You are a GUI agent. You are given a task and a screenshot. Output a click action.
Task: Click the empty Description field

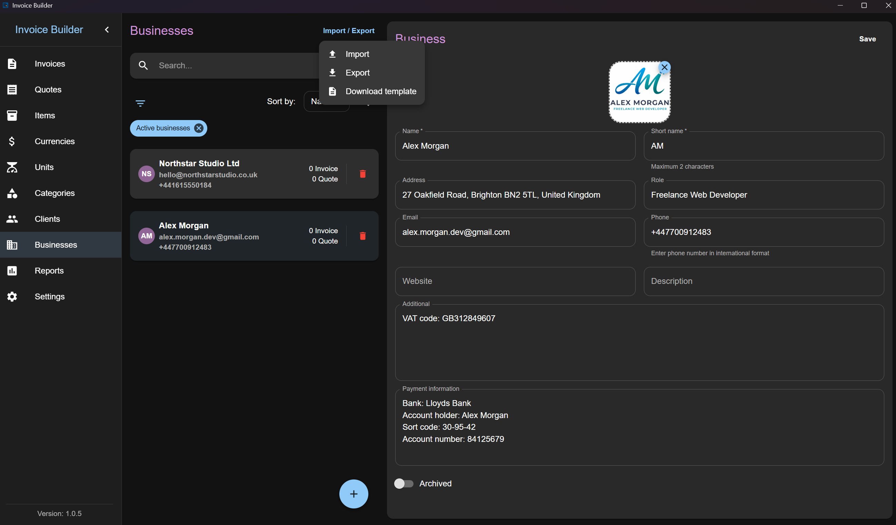(764, 281)
